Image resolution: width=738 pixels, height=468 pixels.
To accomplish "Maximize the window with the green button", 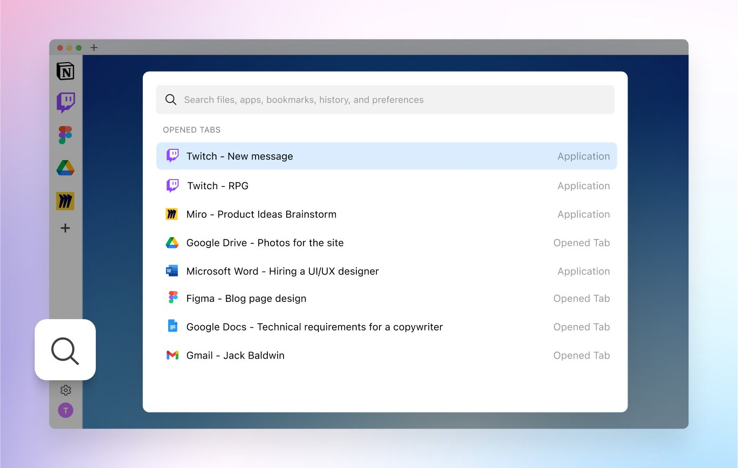I will 79,48.
